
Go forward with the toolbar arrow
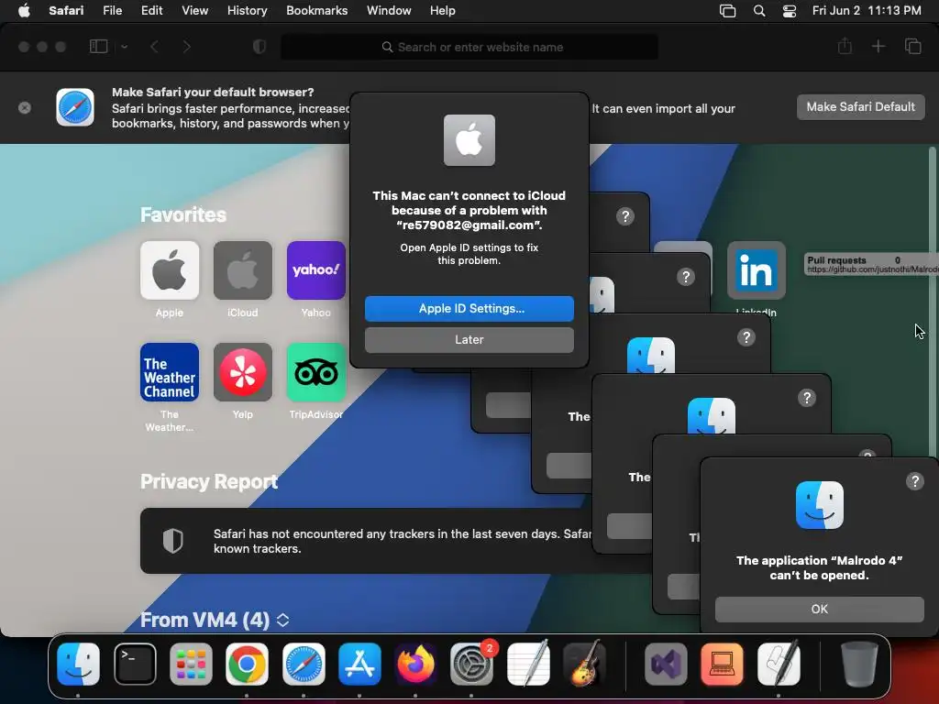[x=187, y=47]
